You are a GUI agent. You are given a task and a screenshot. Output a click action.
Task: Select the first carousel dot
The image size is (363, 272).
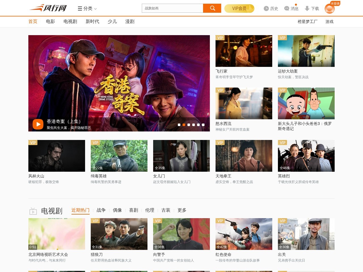click(179, 125)
